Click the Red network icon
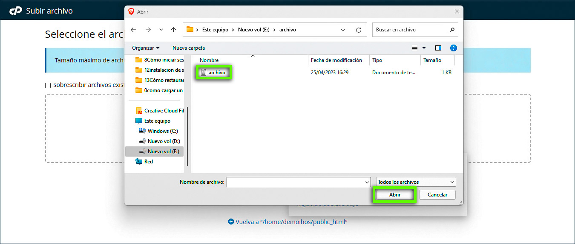575x244 pixels. tap(139, 162)
